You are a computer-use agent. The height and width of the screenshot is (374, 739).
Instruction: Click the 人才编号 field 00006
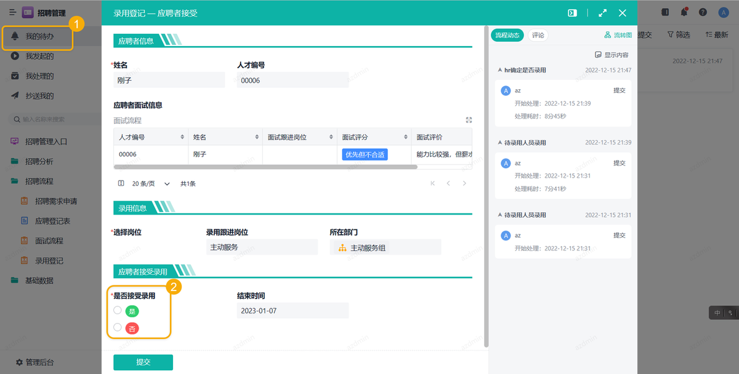[293, 80]
